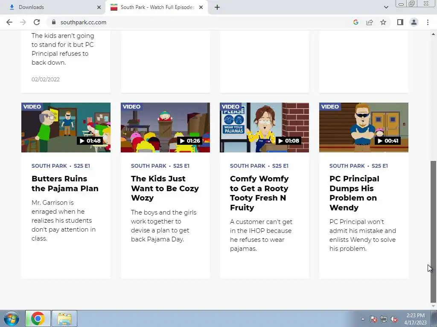Click the 'Mr. Garrison is enraged' description text

64,220
